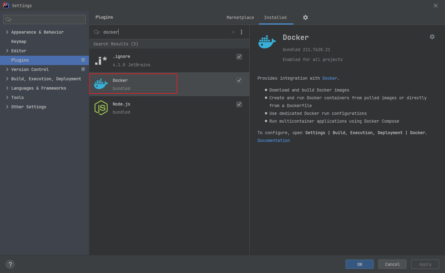Open the help question mark button
The width and height of the screenshot is (445, 273).
pyautogui.click(x=10, y=264)
